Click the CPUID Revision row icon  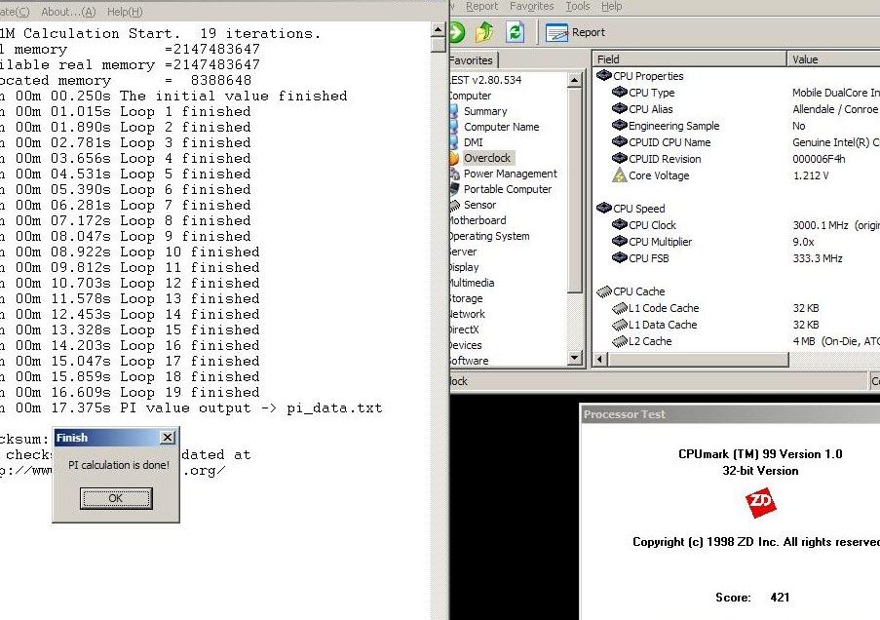620,158
